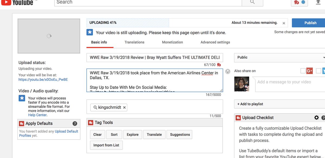The image size is (325, 158).
Task: Click the Explore tags button
Action: (133, 135)
